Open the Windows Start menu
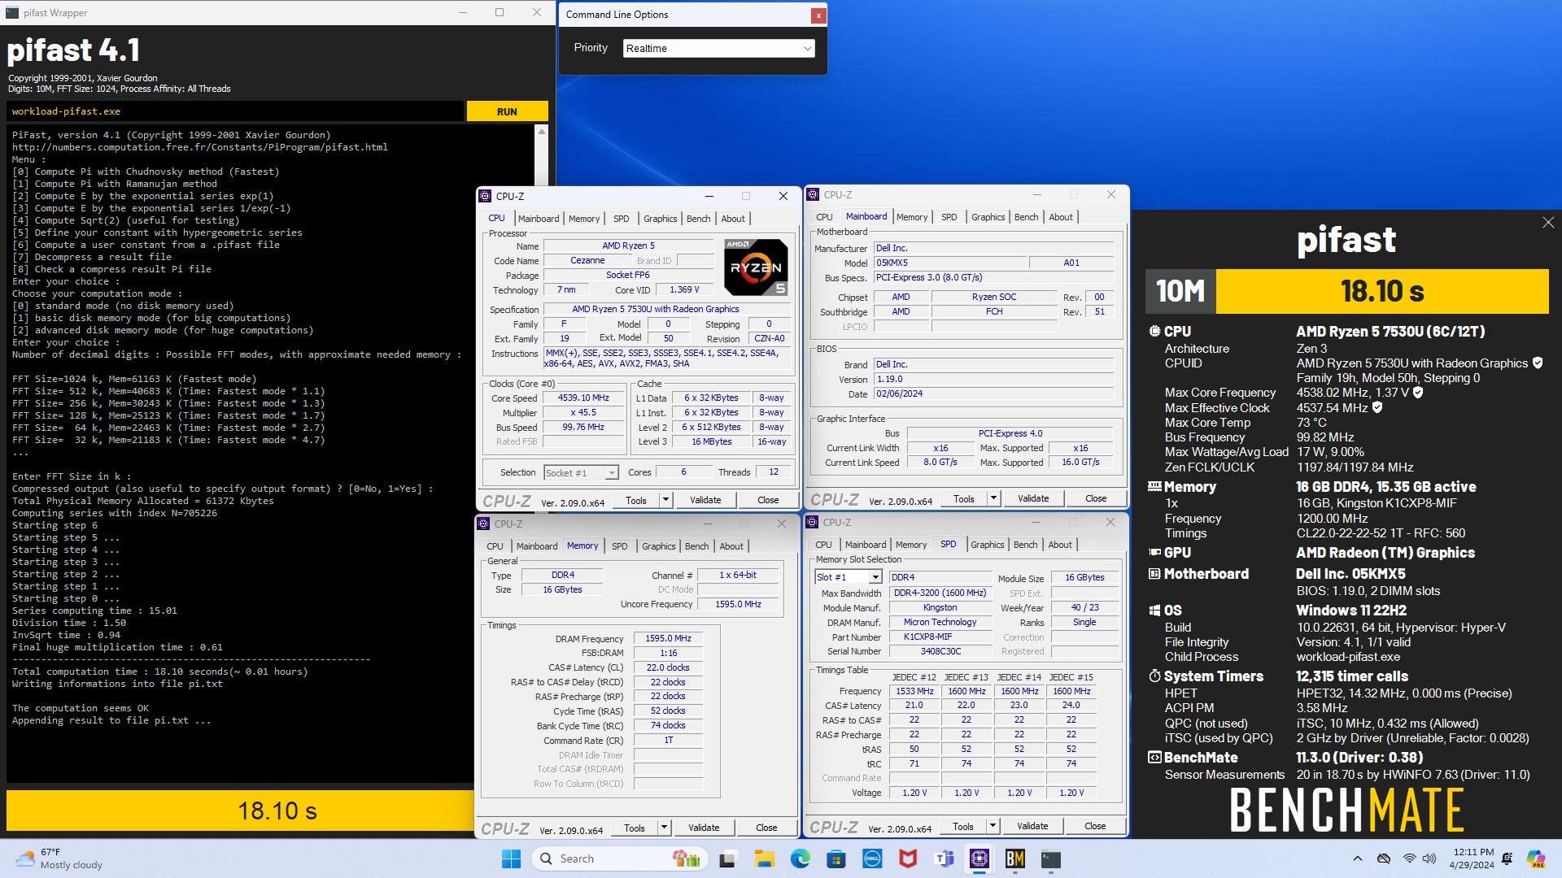This screenshot has width=1562, height=878. 511,858
